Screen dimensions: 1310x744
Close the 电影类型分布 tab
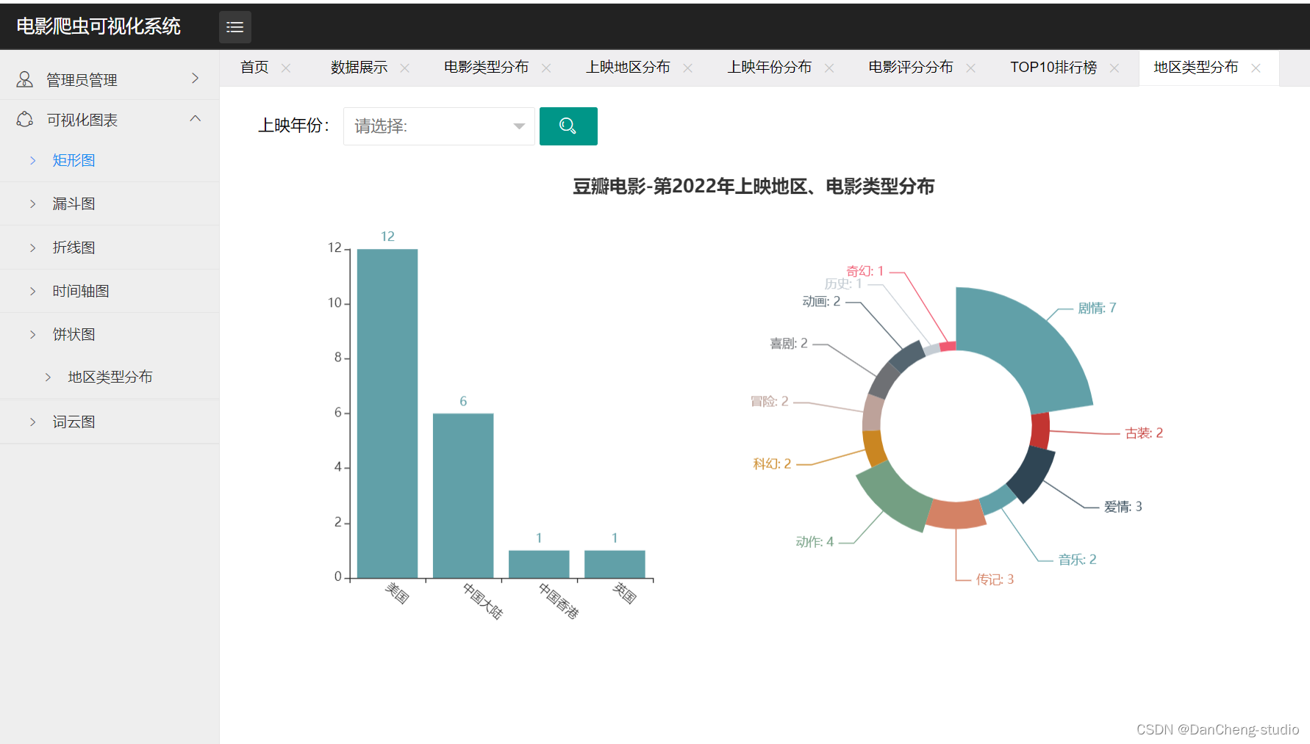546,68
